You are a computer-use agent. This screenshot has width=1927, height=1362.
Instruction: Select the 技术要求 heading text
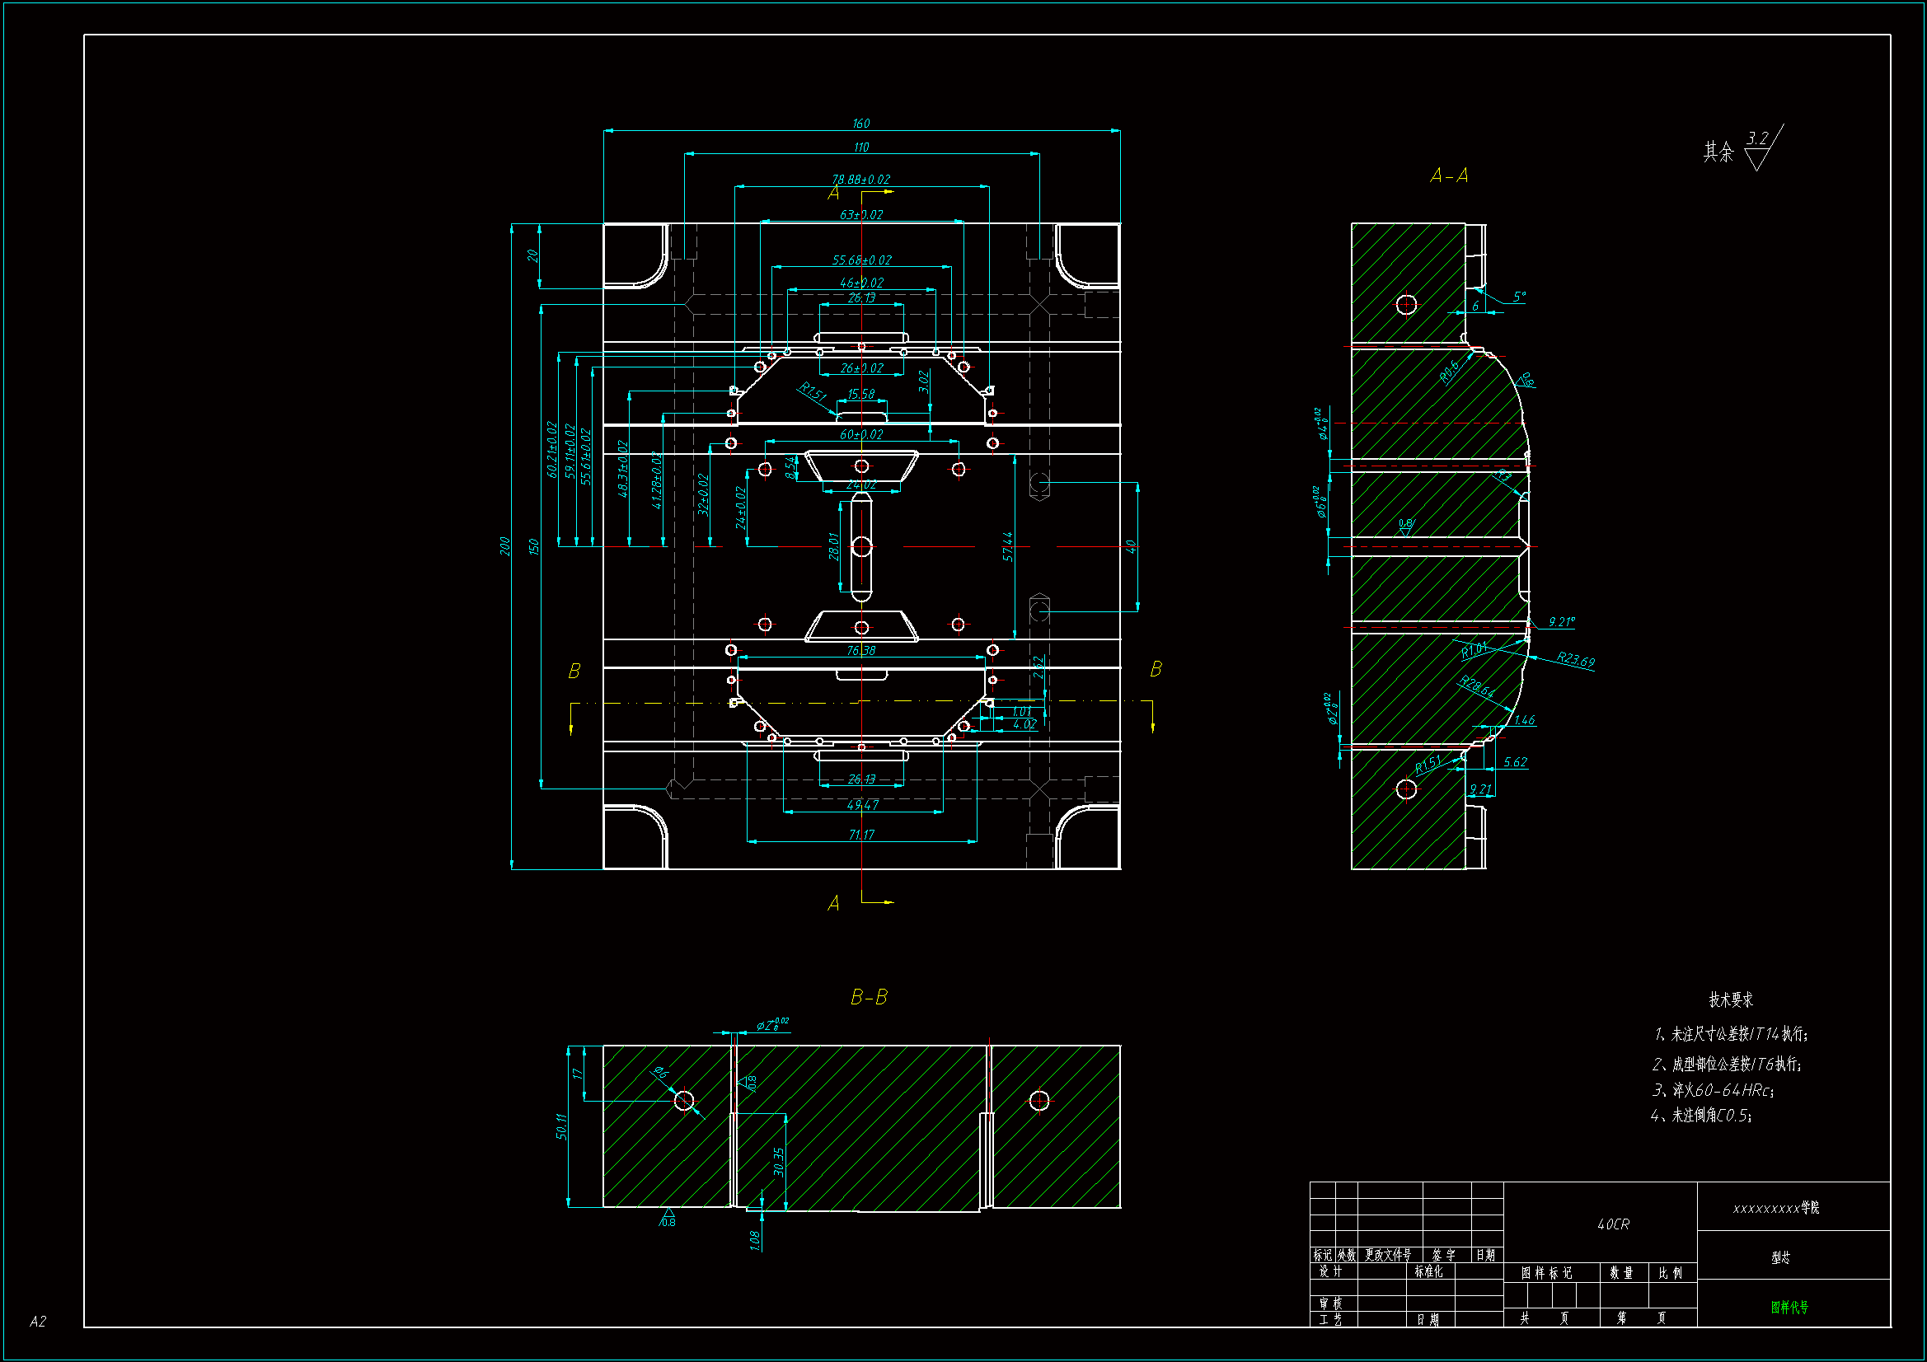(1731, 999)
